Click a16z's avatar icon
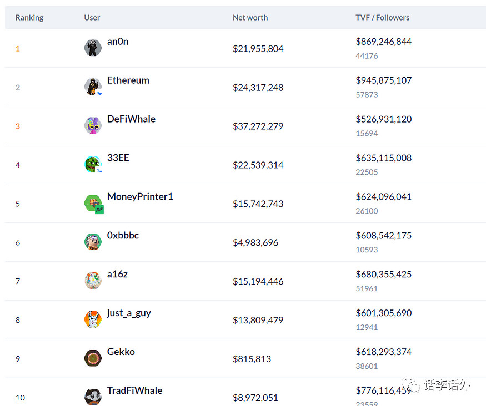The height and width of the screenshot is (406, 486). pos(93,281)
